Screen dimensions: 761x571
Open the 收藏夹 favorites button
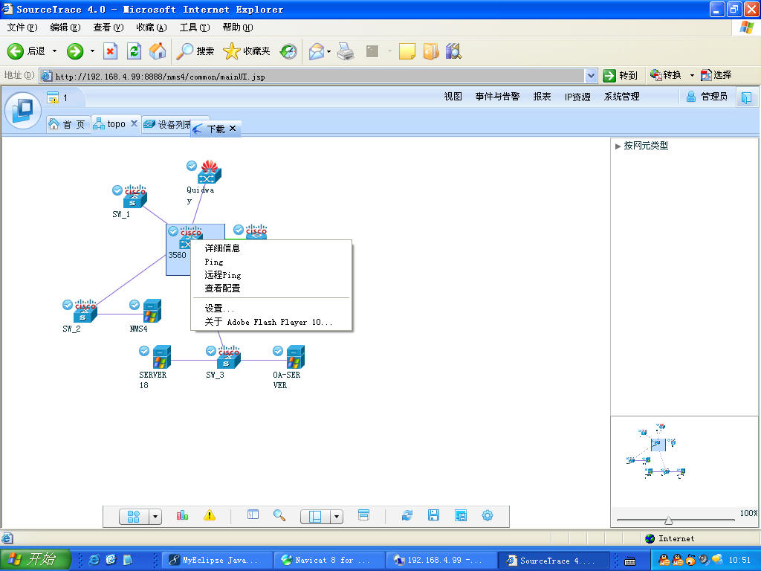click(x=247, y=51)
